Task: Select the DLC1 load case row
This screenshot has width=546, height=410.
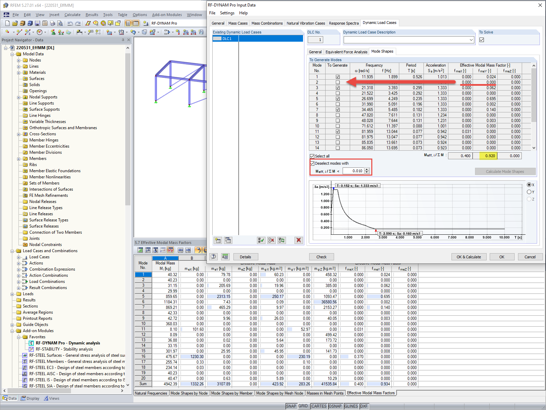Action: tap(258, 39)
